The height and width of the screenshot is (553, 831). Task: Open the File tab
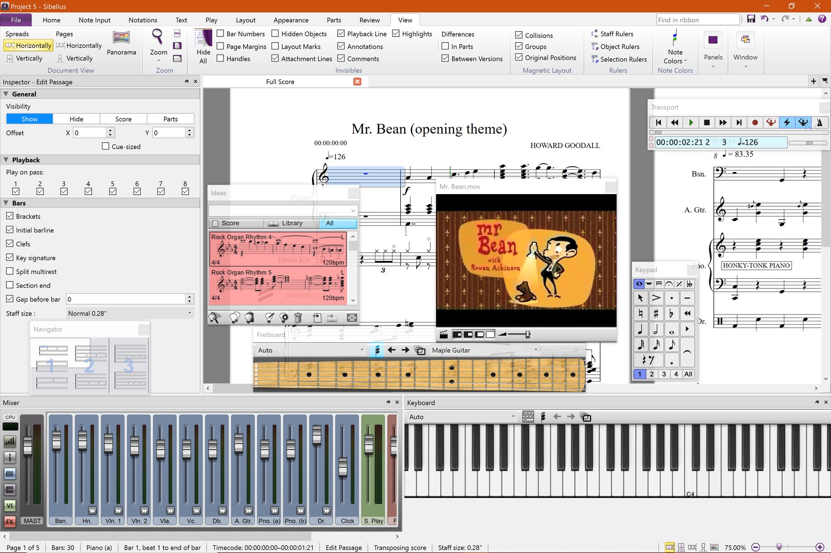click(x=16, y=20)
